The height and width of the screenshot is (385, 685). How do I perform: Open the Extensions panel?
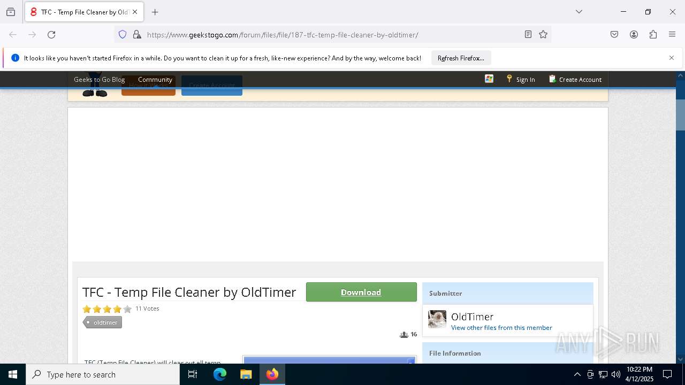tap(653, 35)
